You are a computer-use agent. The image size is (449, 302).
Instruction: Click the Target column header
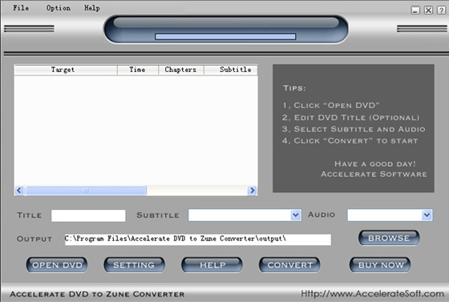pyautogui.click(x=66, y=70)
